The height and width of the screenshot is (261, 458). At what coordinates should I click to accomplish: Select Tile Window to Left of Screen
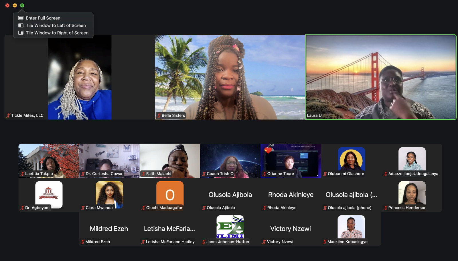[56, 25]
